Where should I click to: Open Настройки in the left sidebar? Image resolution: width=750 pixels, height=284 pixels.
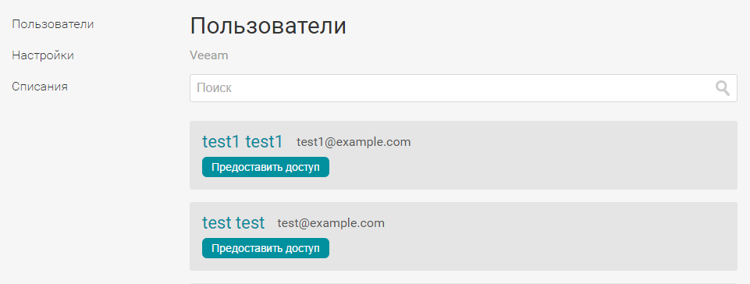tap(43, 55)
